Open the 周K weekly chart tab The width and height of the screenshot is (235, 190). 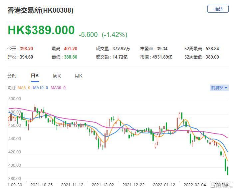[x=57, y=76]
